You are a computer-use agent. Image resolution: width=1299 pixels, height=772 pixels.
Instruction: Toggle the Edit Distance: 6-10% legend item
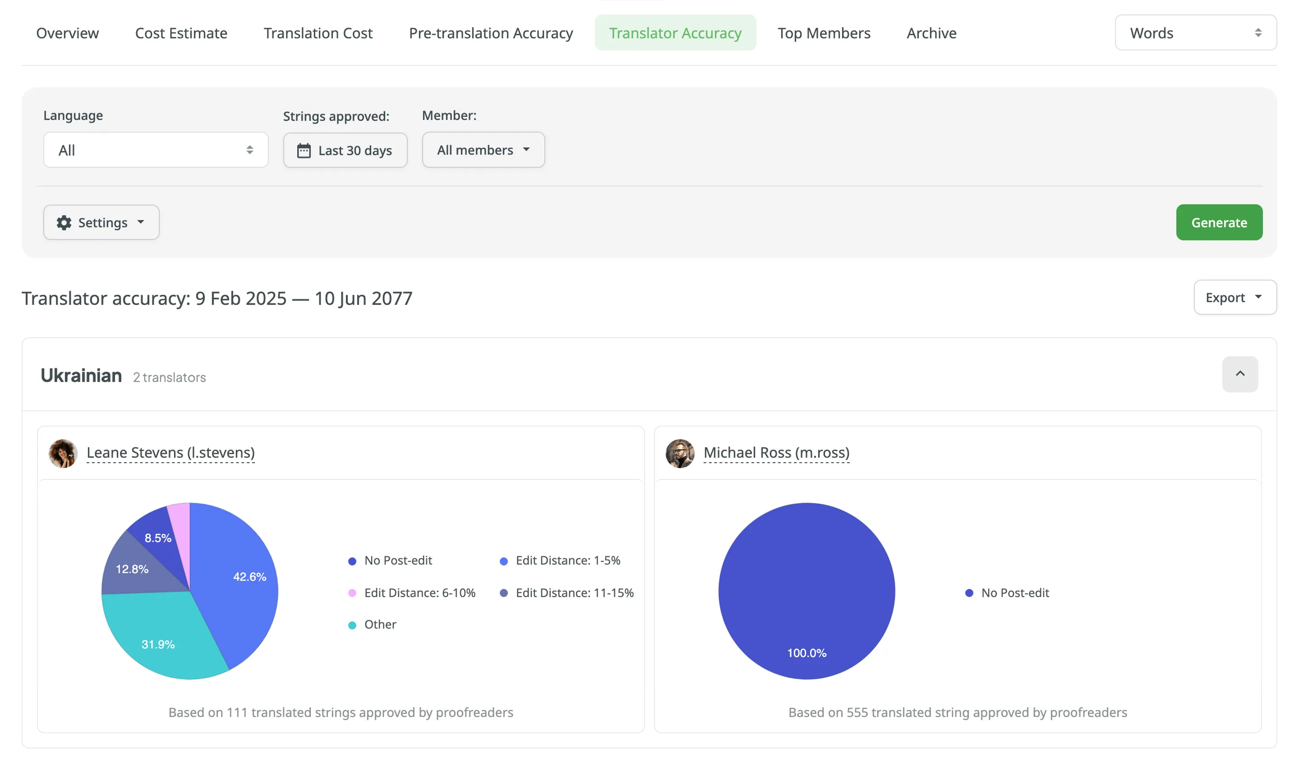[419, 593]
